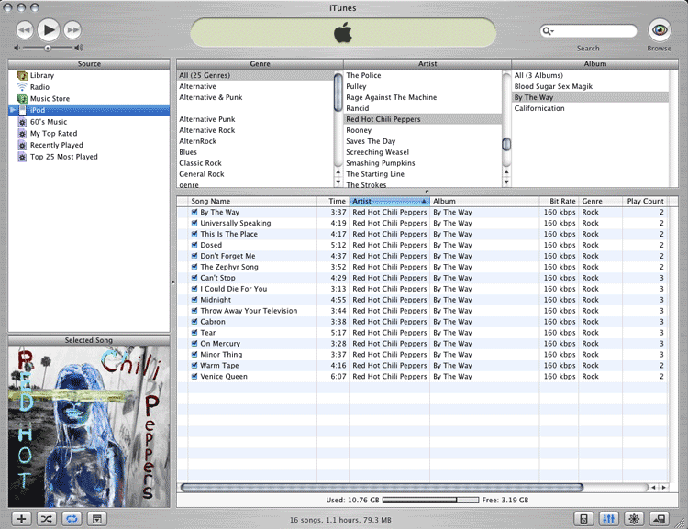
Task: Click the Red Hot Chili Peppers album artwork
Action: (89, 427)
